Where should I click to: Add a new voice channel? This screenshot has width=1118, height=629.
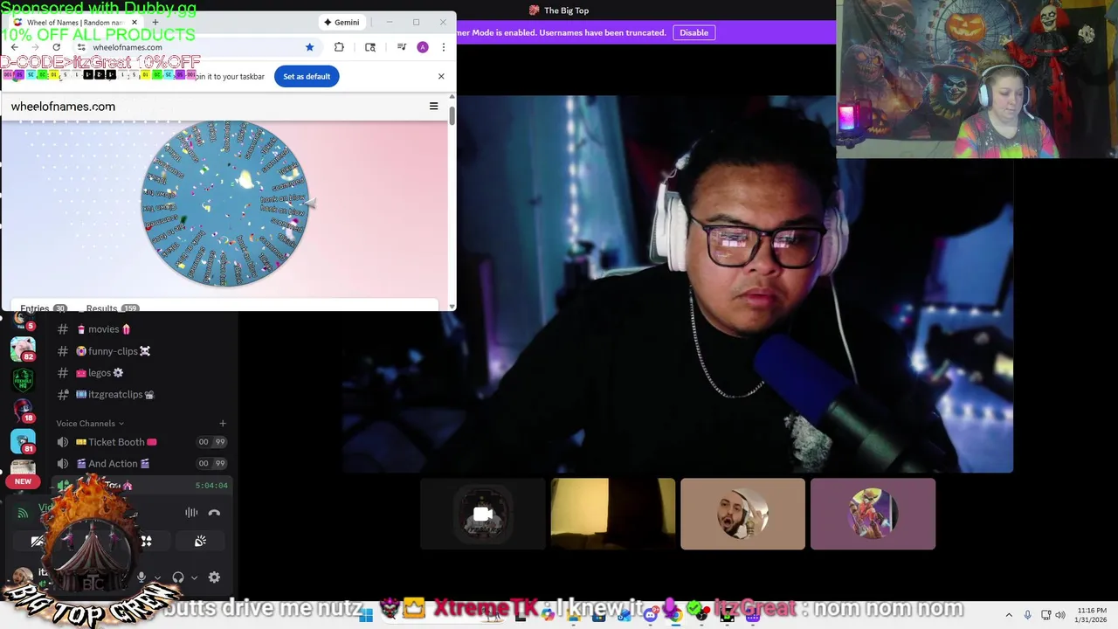pos(223,424)
